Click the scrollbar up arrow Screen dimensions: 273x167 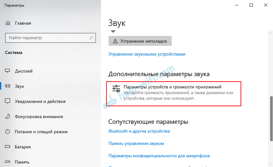(271, 32)
